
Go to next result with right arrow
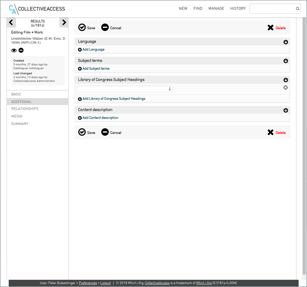(x=64, y=22)
